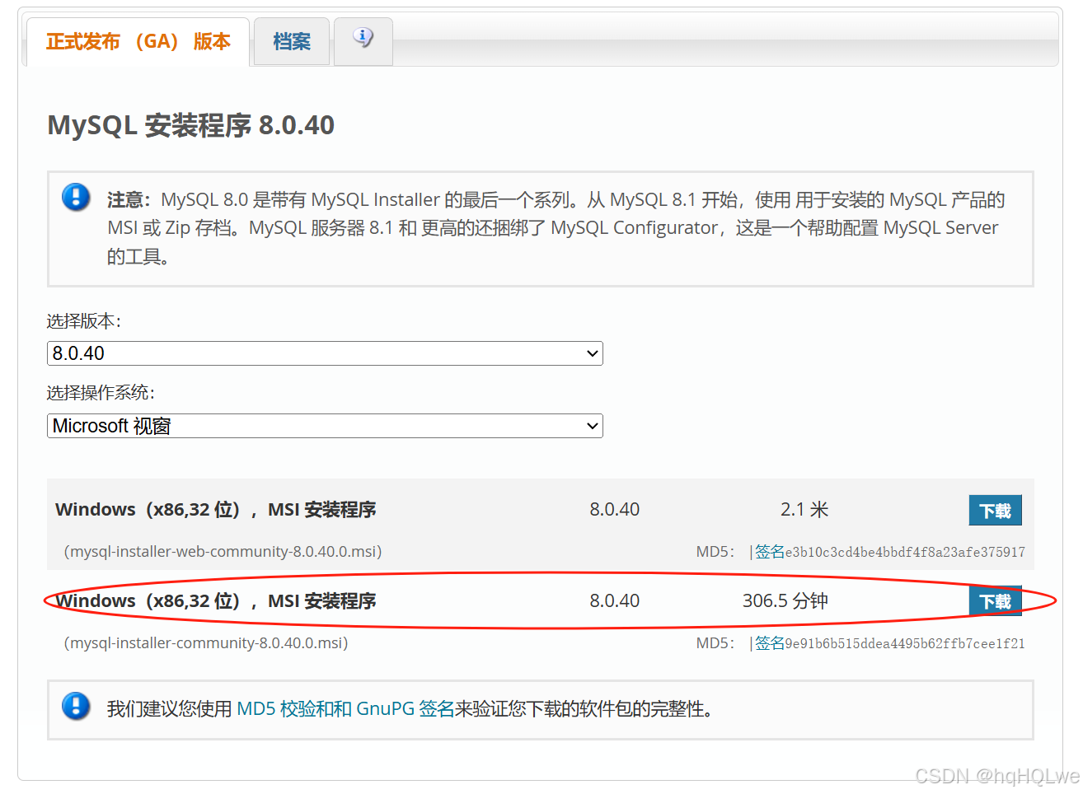Click the blue exclamation icon beside the 注意 note
This screenshot has height=794, width=1083.
76,198
